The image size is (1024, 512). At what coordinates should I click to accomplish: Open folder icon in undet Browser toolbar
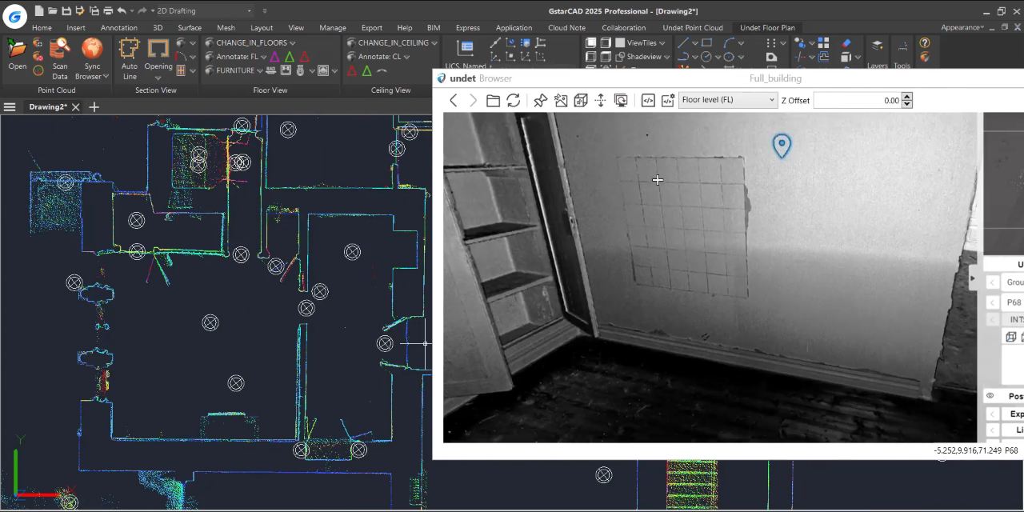point(493,100)
